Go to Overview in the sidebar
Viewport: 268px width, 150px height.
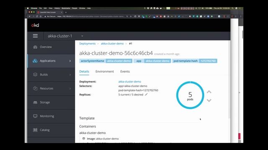tap(51, 47)
